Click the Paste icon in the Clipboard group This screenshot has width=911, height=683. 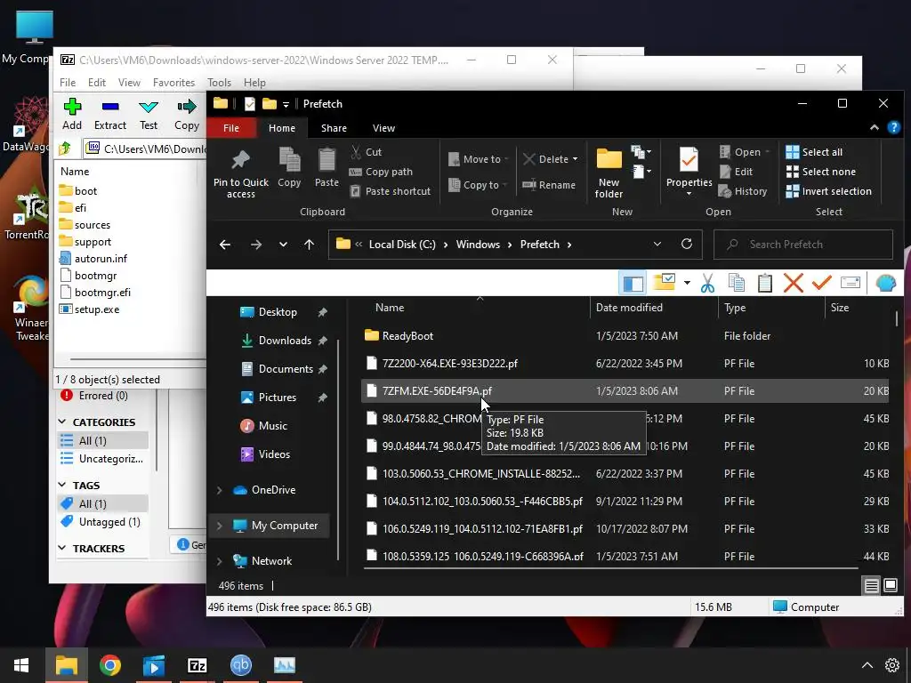(x=327, y=168)
